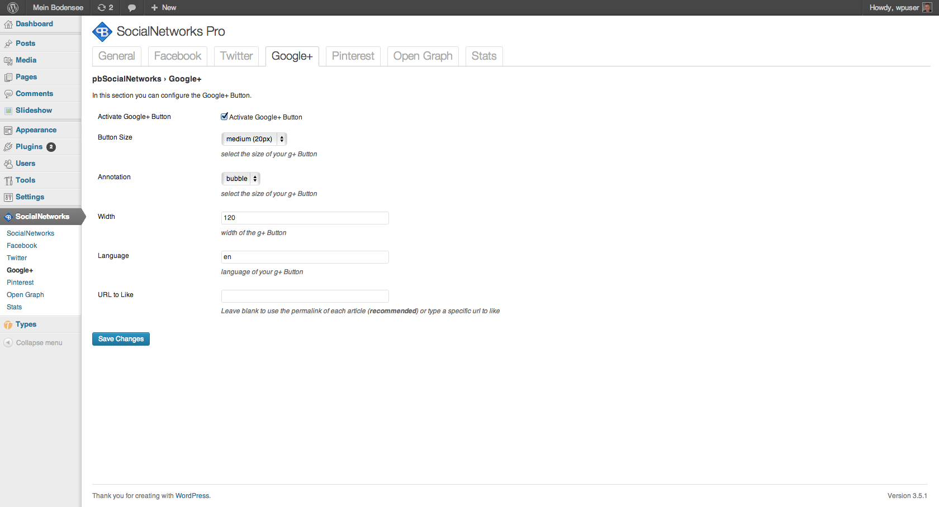Click the Plugins update count badge
This screenshot has width=939, height=507.
[x=51, y=147]
